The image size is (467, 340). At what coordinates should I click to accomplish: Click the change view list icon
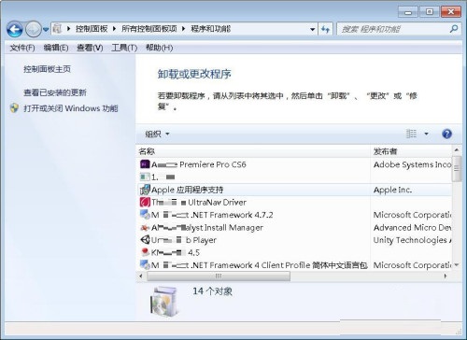[x=411, y=134]
